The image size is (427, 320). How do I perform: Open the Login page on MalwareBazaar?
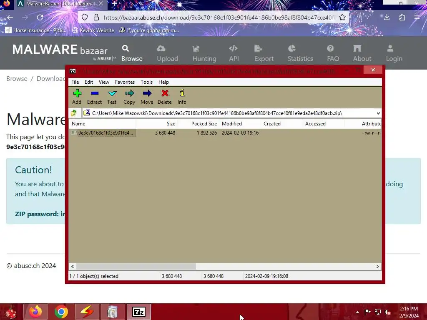coord(394,53)
